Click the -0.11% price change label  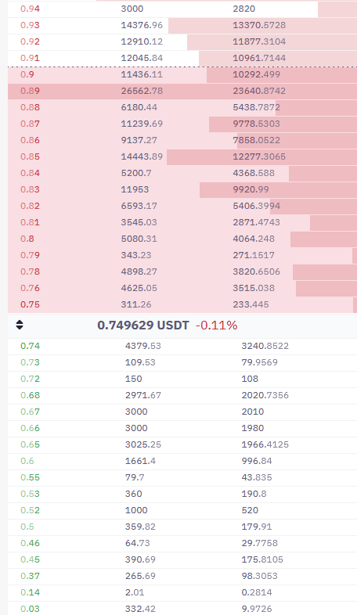tap(217, 325)
